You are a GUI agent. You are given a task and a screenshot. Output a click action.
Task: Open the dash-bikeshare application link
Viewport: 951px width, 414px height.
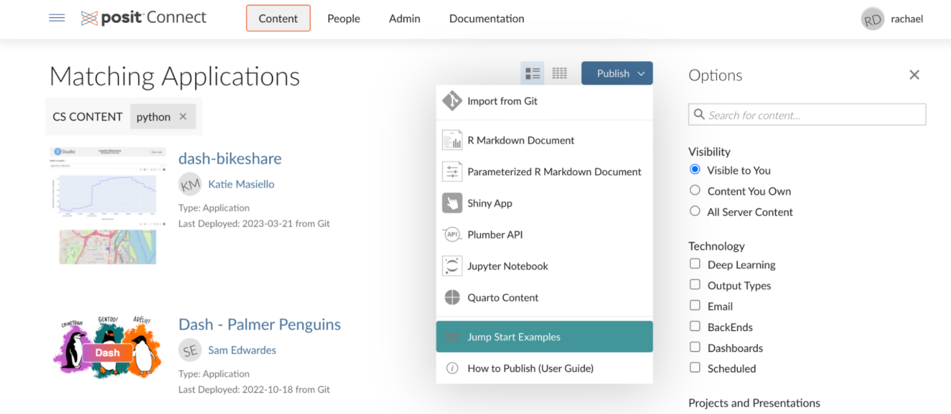pos(230,159)
